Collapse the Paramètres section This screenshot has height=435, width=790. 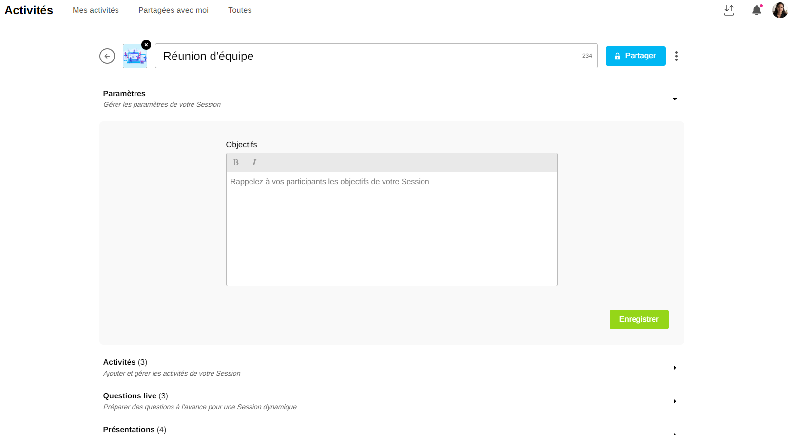pos(675,99)
